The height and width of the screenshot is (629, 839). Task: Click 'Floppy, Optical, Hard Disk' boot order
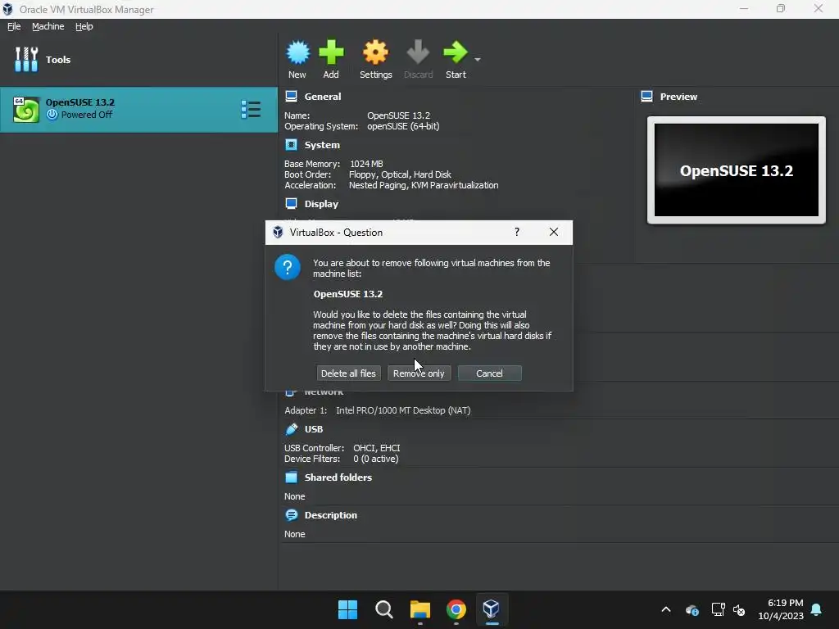click(400, 174)
